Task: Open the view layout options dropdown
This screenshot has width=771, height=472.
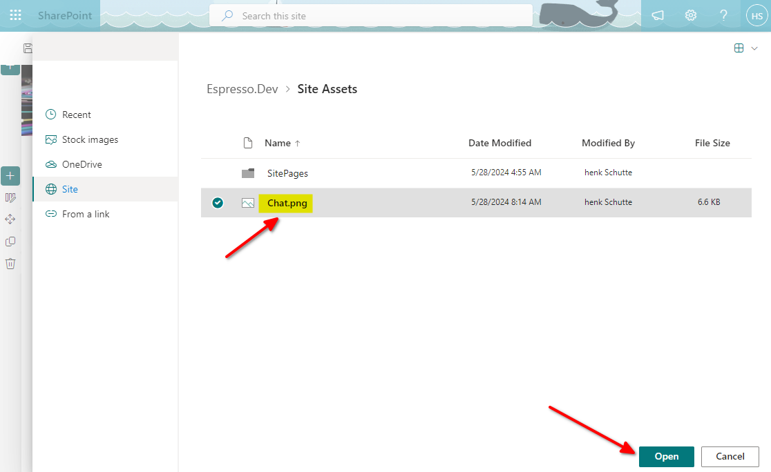Action: [x=745, y=48]
